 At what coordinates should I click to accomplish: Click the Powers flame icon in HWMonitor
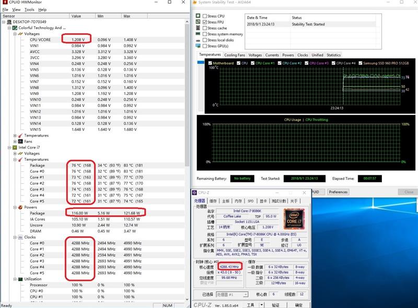click(20, 207)
